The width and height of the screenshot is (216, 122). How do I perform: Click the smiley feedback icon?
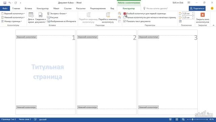pyautogui.click(x=212, y=8)
